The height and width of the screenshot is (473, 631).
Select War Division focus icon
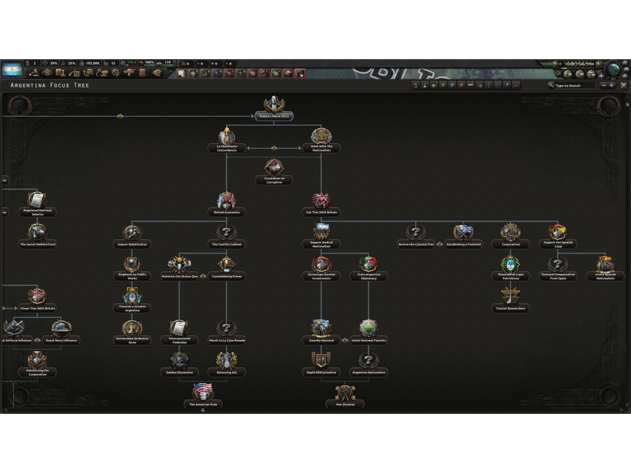point(345,392)
